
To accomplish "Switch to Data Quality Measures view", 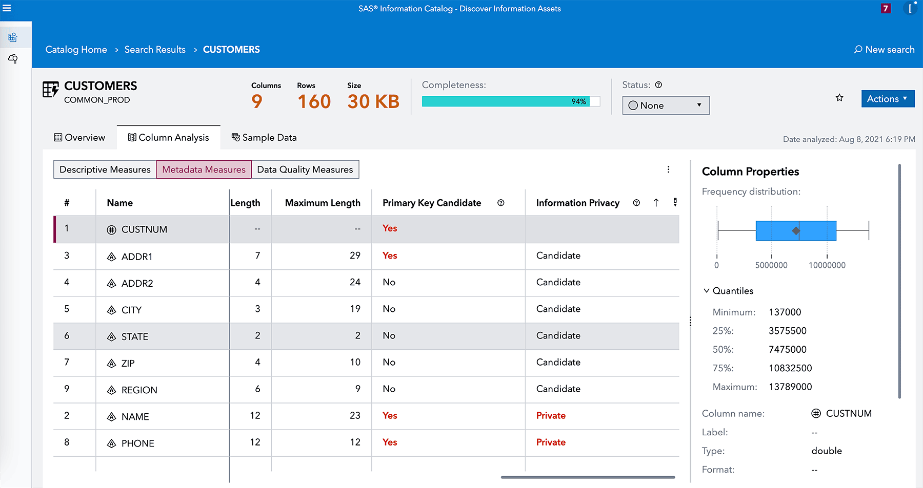I will (305, 169).
